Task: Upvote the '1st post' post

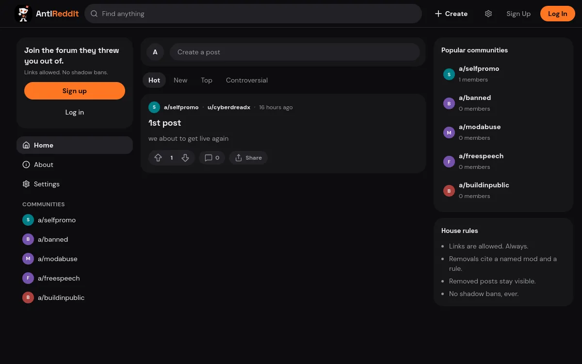Action: pyautogui.click(x=158, y=158)
